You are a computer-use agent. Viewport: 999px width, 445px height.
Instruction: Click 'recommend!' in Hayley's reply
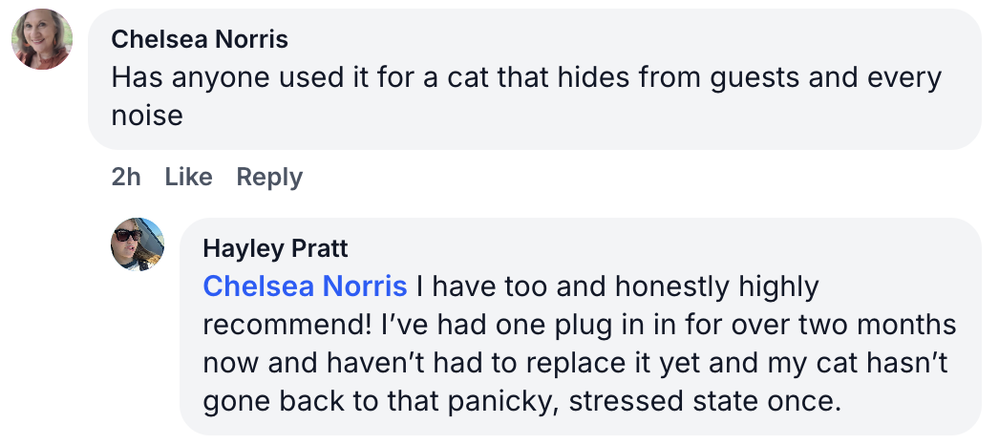click(287, 324)
